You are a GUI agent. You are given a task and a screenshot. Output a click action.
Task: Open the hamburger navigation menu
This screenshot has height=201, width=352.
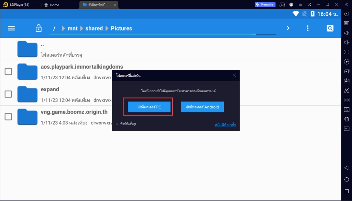11,28
